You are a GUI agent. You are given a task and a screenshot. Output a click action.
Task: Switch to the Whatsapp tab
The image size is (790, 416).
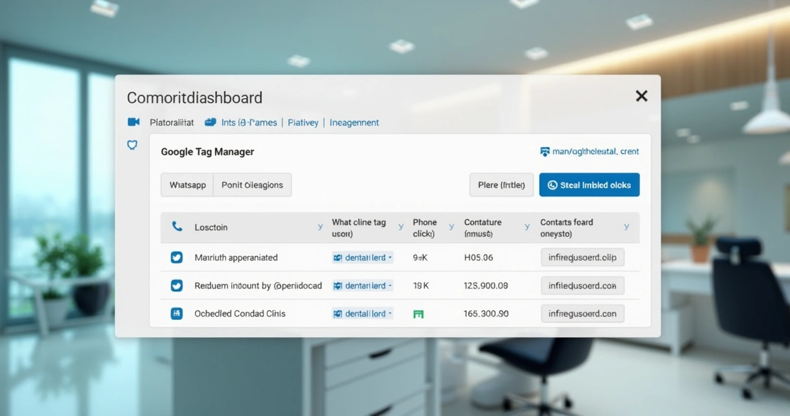[187, 185]
